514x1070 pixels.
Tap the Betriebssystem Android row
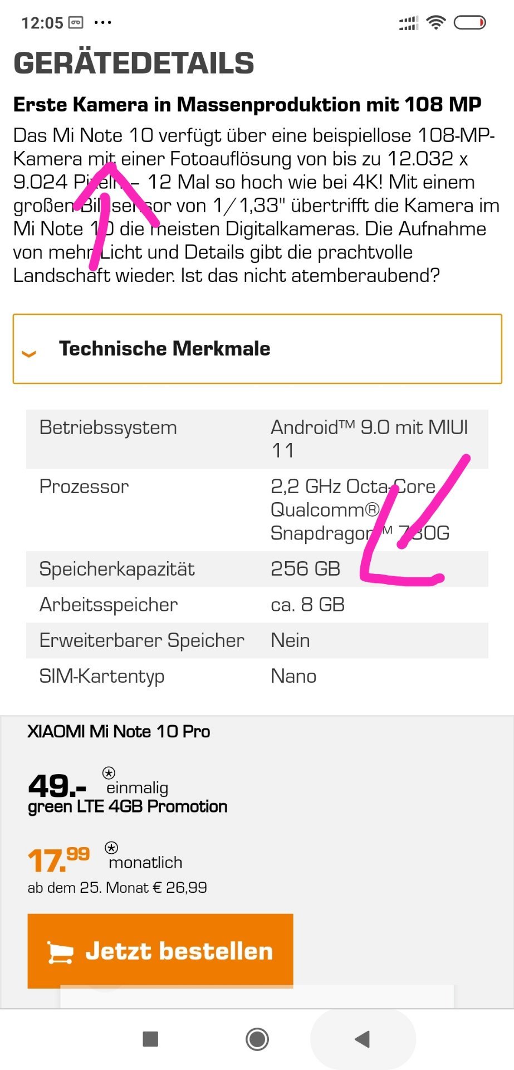257,439
